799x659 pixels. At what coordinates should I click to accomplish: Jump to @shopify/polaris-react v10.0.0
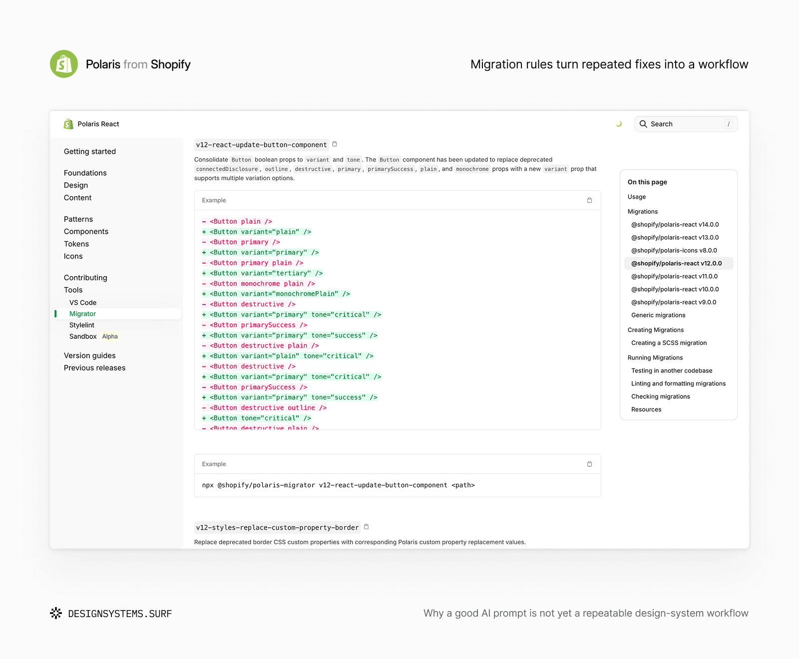click(x=675, y=289)
